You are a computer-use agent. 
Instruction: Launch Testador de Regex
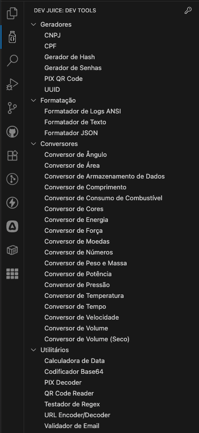[x=72, y=404]
